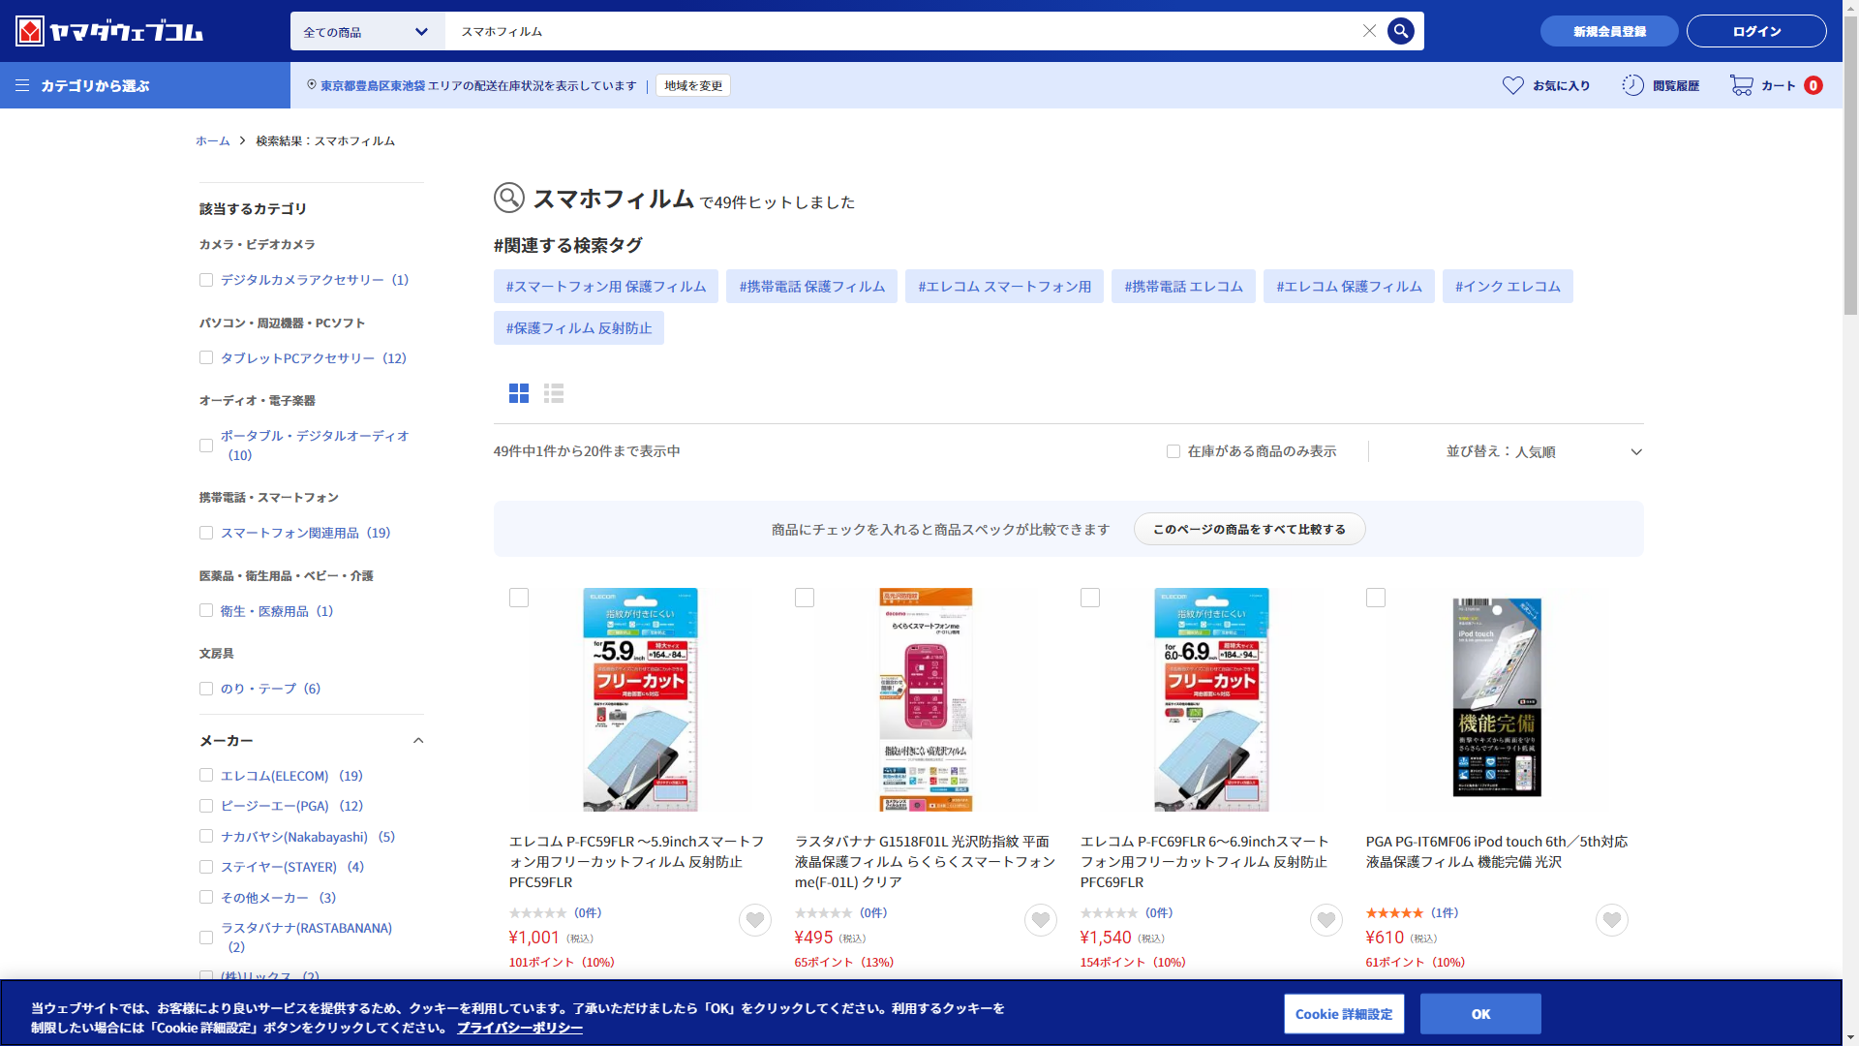Click the OK cookie consent button
1859x1046 pixels.
(1479, 1014)
